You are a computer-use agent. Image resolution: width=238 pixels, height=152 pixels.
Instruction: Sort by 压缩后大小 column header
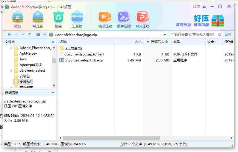tap(157, 42)
